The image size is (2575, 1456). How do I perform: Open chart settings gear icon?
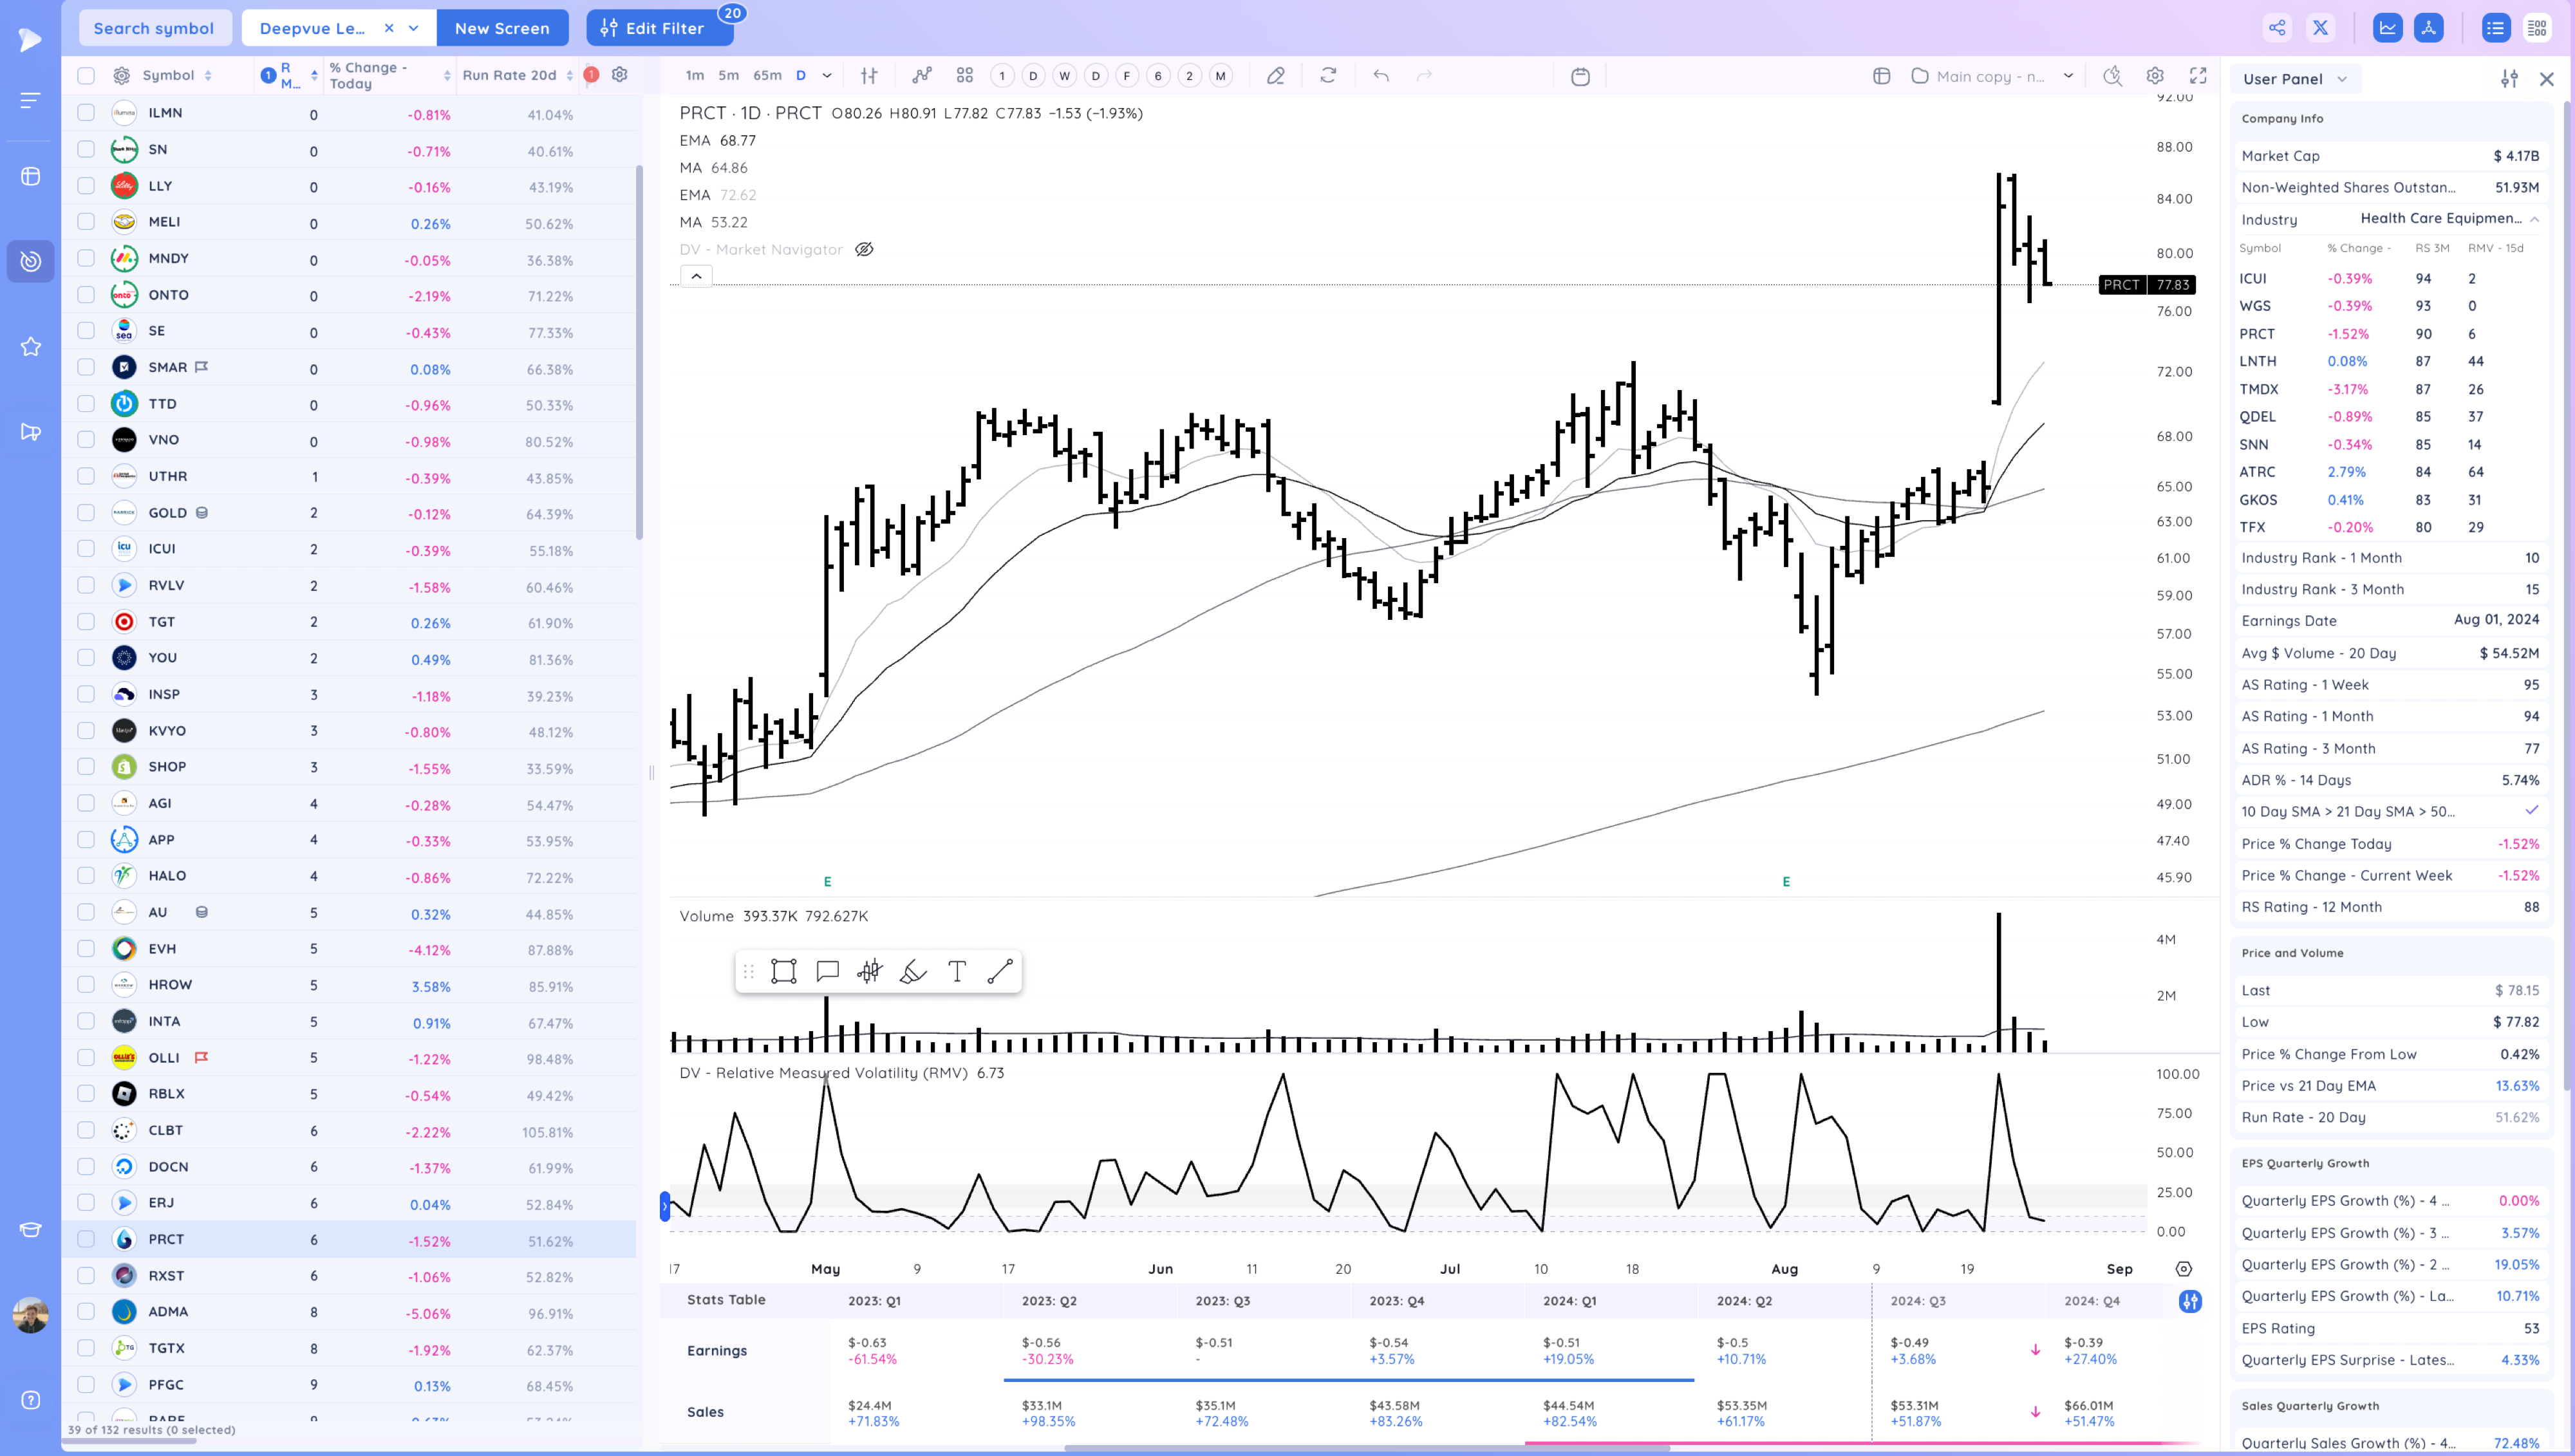2154,76
